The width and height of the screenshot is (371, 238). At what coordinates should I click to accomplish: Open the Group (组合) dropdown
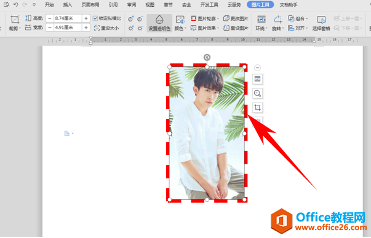pos(298,18)
